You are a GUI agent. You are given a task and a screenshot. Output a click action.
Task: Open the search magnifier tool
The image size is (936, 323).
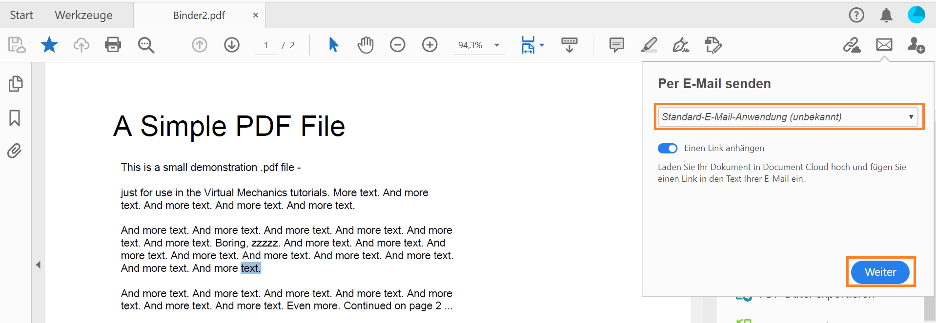pos(146,45)
